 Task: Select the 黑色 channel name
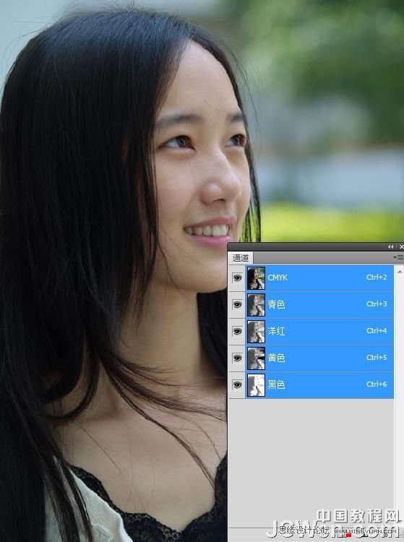point(276,384)
